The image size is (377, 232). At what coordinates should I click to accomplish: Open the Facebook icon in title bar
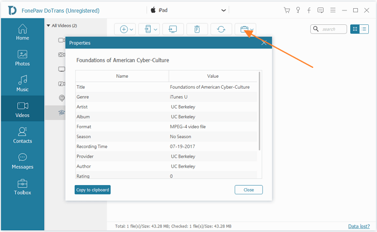coord(309,10)
